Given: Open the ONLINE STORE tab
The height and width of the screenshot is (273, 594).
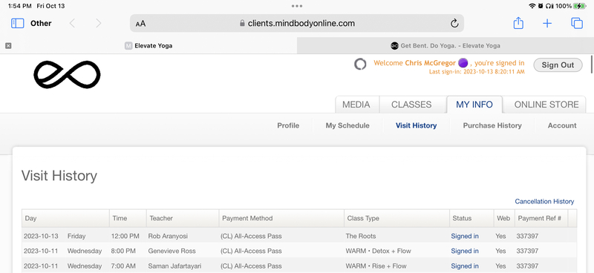Looking at the screenshot, I should (x=546, y=105).
